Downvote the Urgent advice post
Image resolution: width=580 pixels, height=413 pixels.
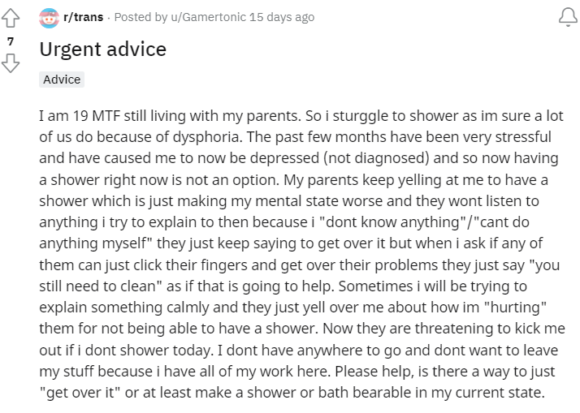(x=11, y=63)
